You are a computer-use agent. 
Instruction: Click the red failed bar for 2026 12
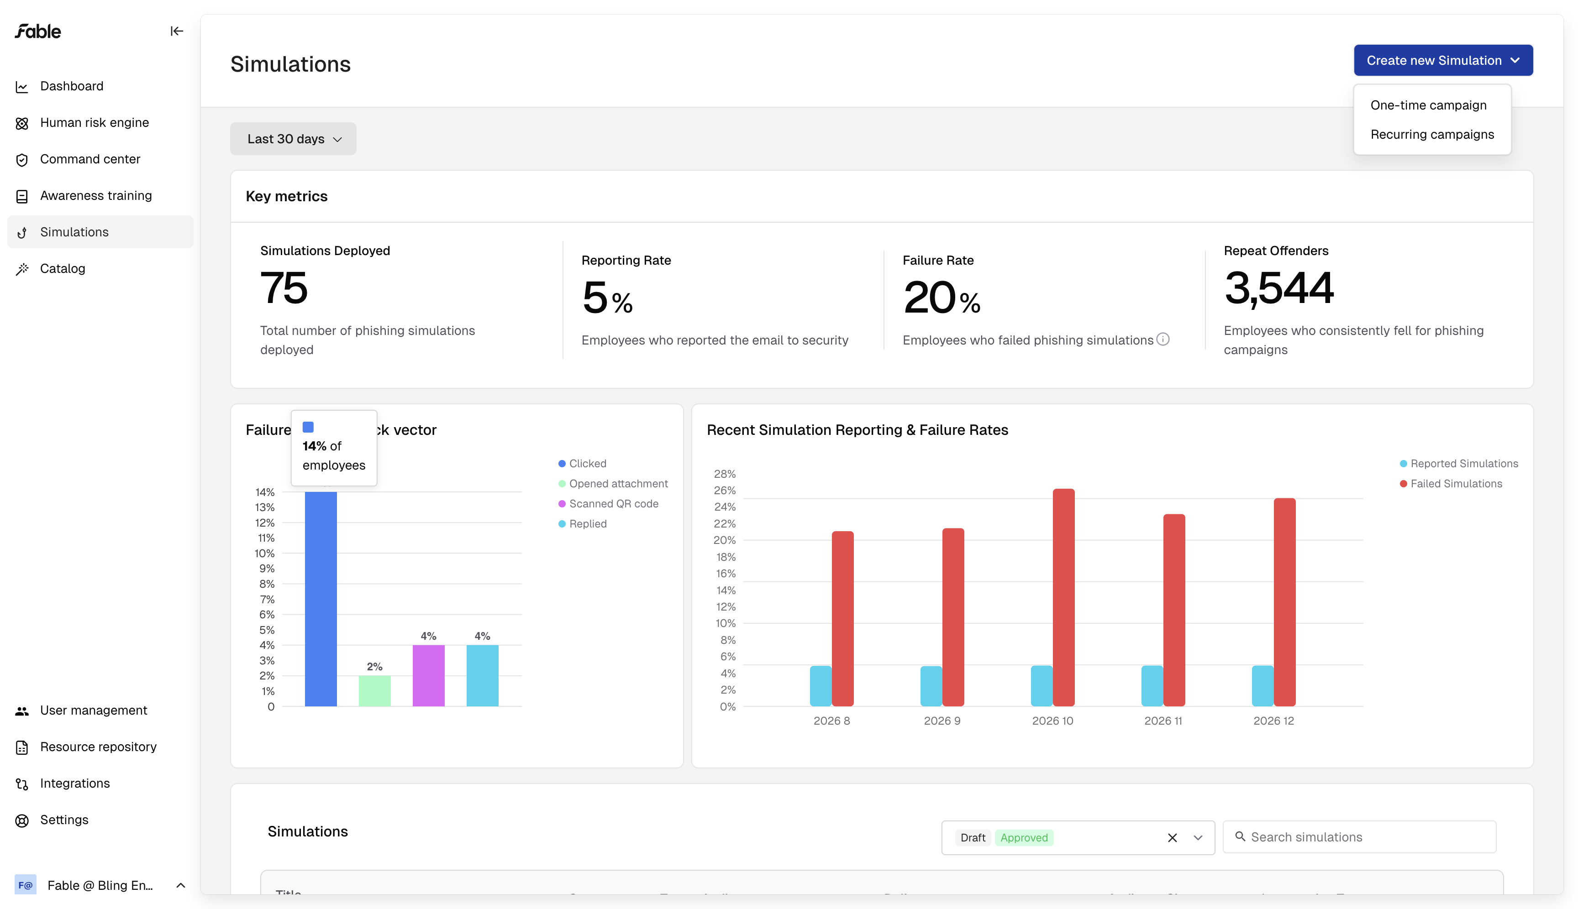(1284, 602)
